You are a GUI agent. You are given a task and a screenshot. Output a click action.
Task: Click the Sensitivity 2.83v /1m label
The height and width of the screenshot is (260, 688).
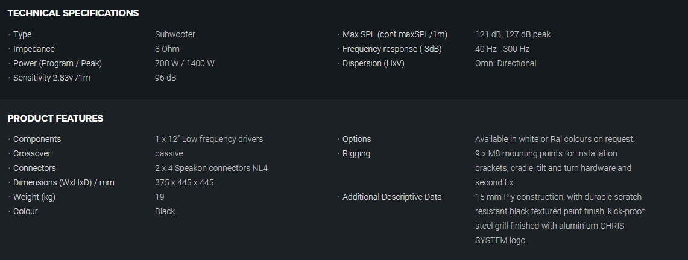click(52, 78)
